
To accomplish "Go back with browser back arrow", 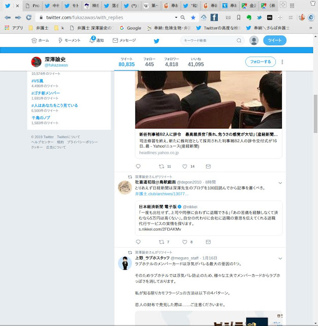I will coord(8,17).
